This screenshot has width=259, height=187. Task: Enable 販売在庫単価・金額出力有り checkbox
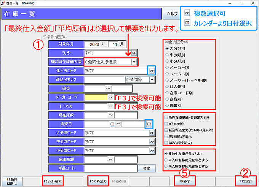(x=166, y=117)
